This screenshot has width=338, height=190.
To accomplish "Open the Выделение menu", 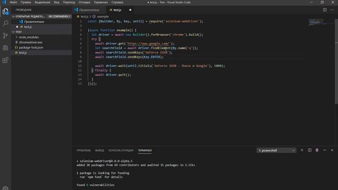I will tap(42, 2).
